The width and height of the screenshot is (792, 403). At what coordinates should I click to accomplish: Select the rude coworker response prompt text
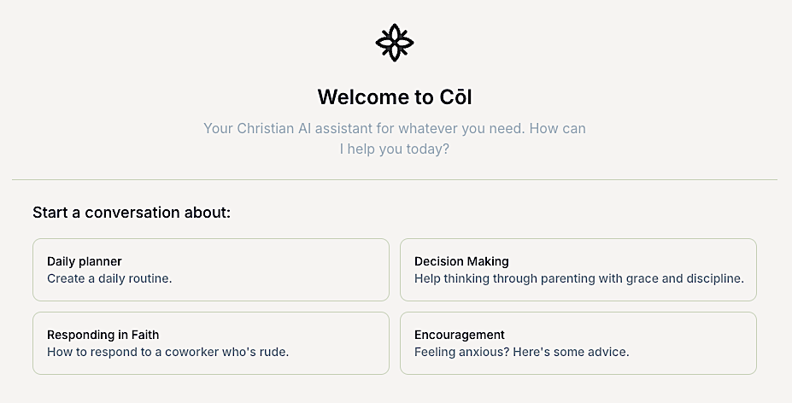[167, 352]
